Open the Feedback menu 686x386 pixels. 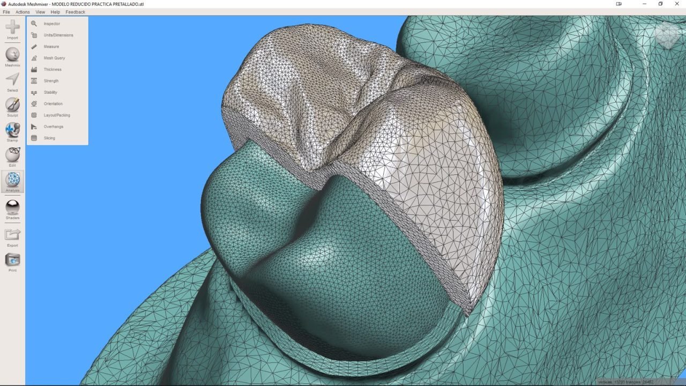[75, 12]
